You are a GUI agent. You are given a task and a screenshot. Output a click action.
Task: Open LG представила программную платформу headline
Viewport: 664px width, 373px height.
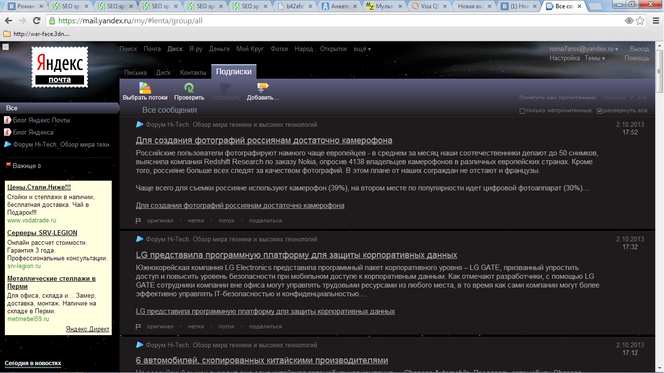[296, 255]
